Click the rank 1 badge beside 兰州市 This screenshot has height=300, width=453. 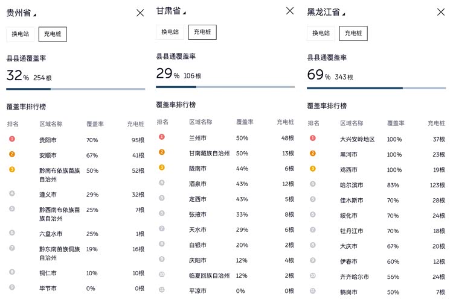[x=161, y=137]
